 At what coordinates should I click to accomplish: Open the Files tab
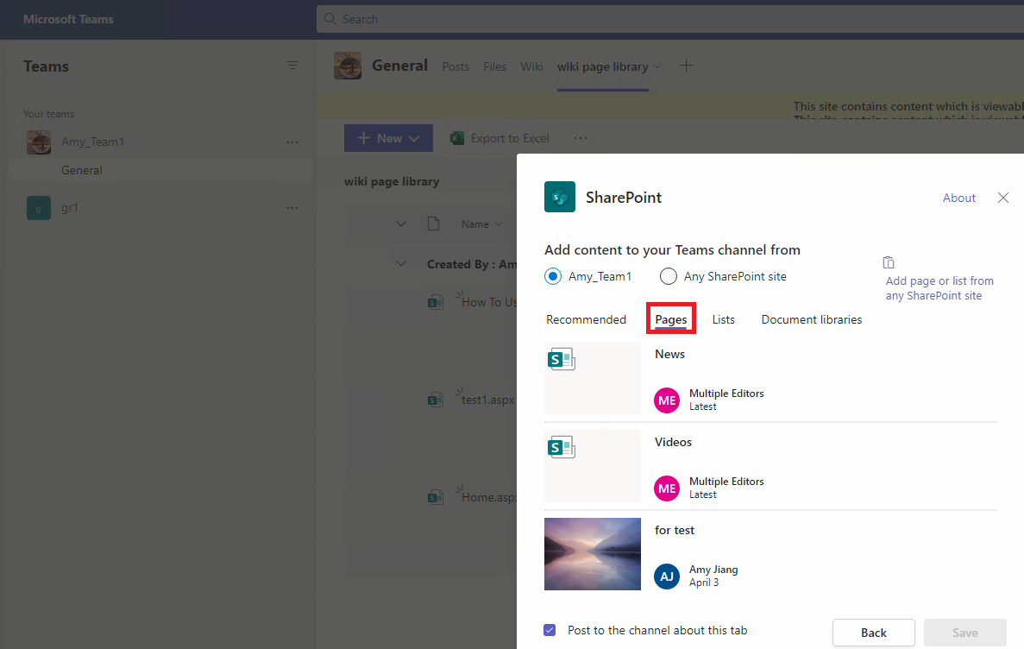(494, 66)
